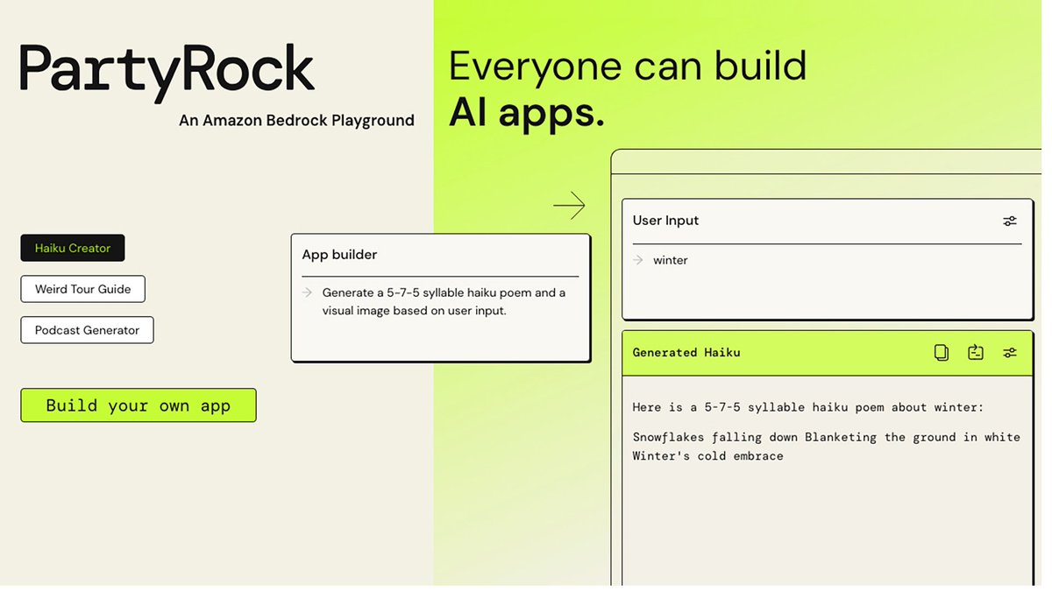Click the 'AI apps.' bold headline
Viewport: 1052px width, 591px height.
[x=526, y=112]
